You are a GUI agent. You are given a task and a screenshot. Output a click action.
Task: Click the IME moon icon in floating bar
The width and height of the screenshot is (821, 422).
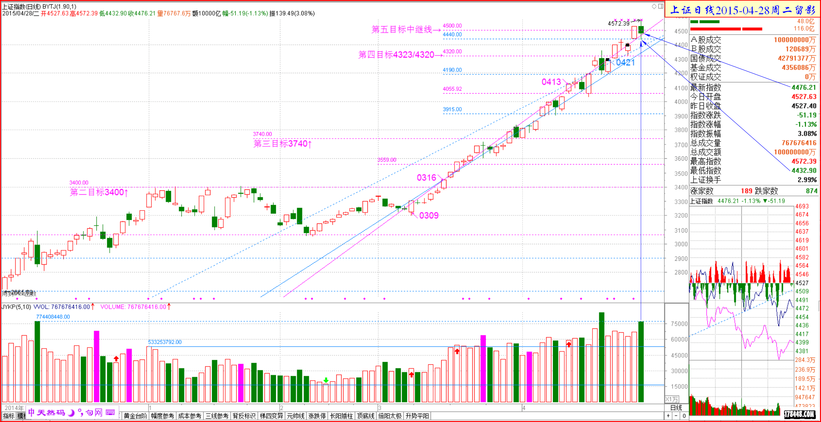coord(72,412)
